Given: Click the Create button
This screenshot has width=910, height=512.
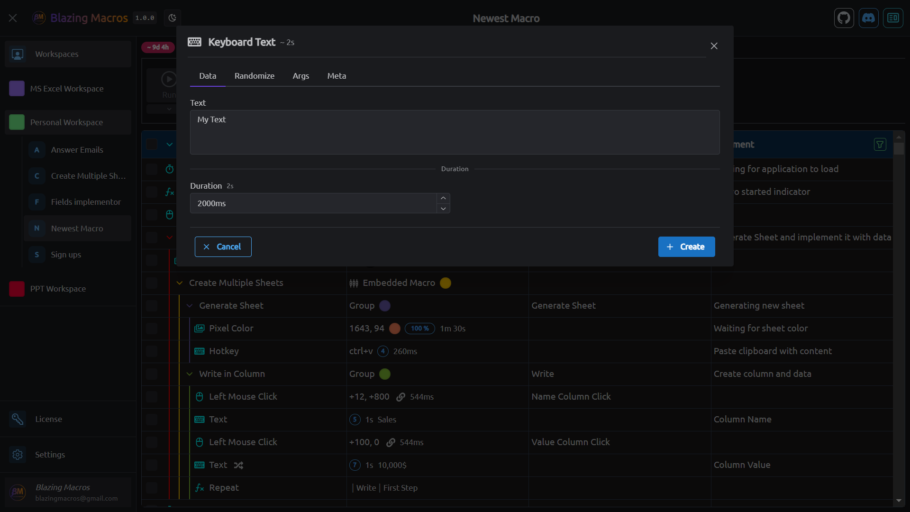Looking at the screenshot, I should tap(686, 247).
